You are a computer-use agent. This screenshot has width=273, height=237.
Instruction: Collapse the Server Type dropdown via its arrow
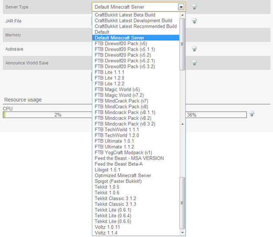pos(181,7)
